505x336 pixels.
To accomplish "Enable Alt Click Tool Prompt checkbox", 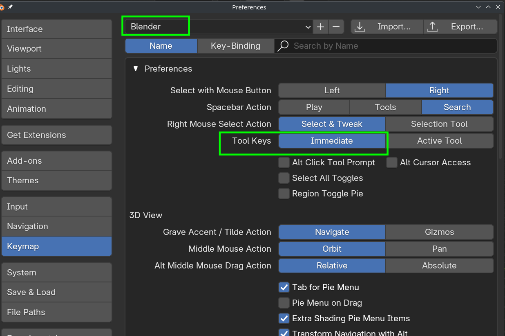I will 284,162.
